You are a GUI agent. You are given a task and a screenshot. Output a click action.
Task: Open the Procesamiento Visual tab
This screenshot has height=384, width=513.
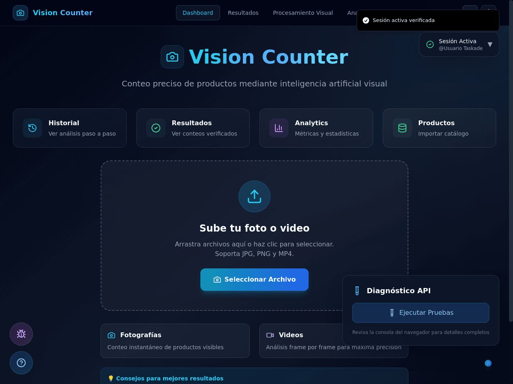click(303, 13)
